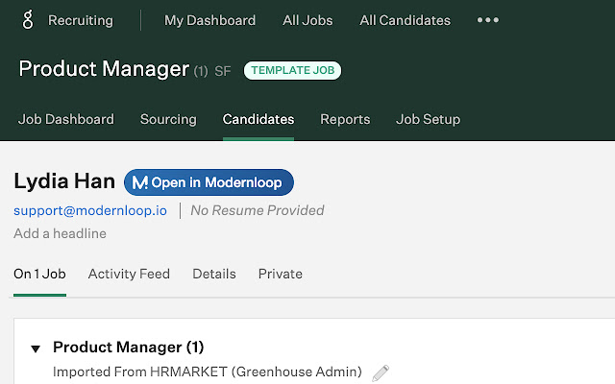Click Recruiting in the header
615x384 pixels.
pos(80,20)
